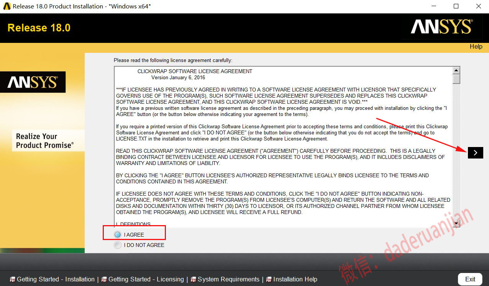Viewport: 489px width, 286px height.
Task: Click paragraph starting 'READ THIS CLICKWRAP SOFTWARE'
Action: tap(281, 157)
